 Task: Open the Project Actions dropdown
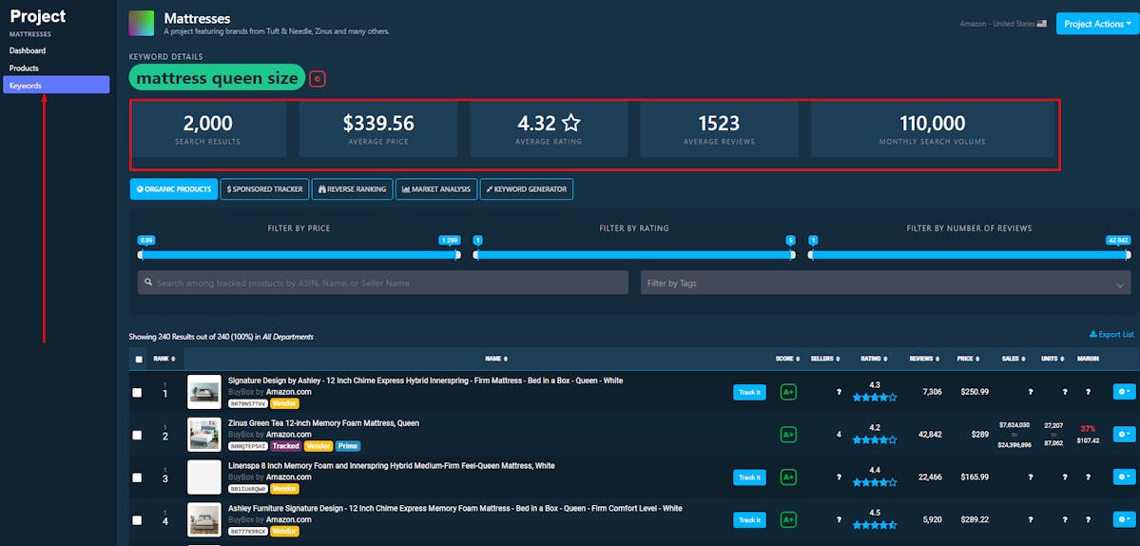coord(1097,24)
